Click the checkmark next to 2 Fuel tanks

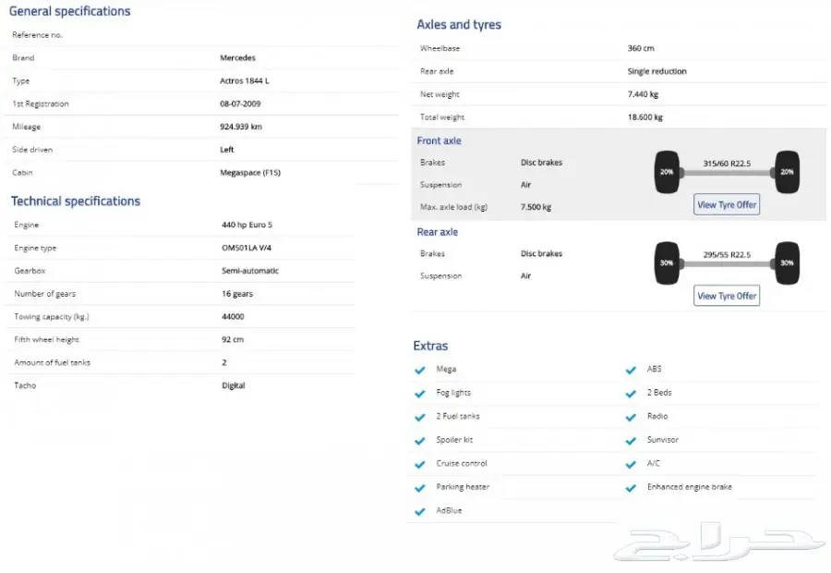tap(420, 417)
